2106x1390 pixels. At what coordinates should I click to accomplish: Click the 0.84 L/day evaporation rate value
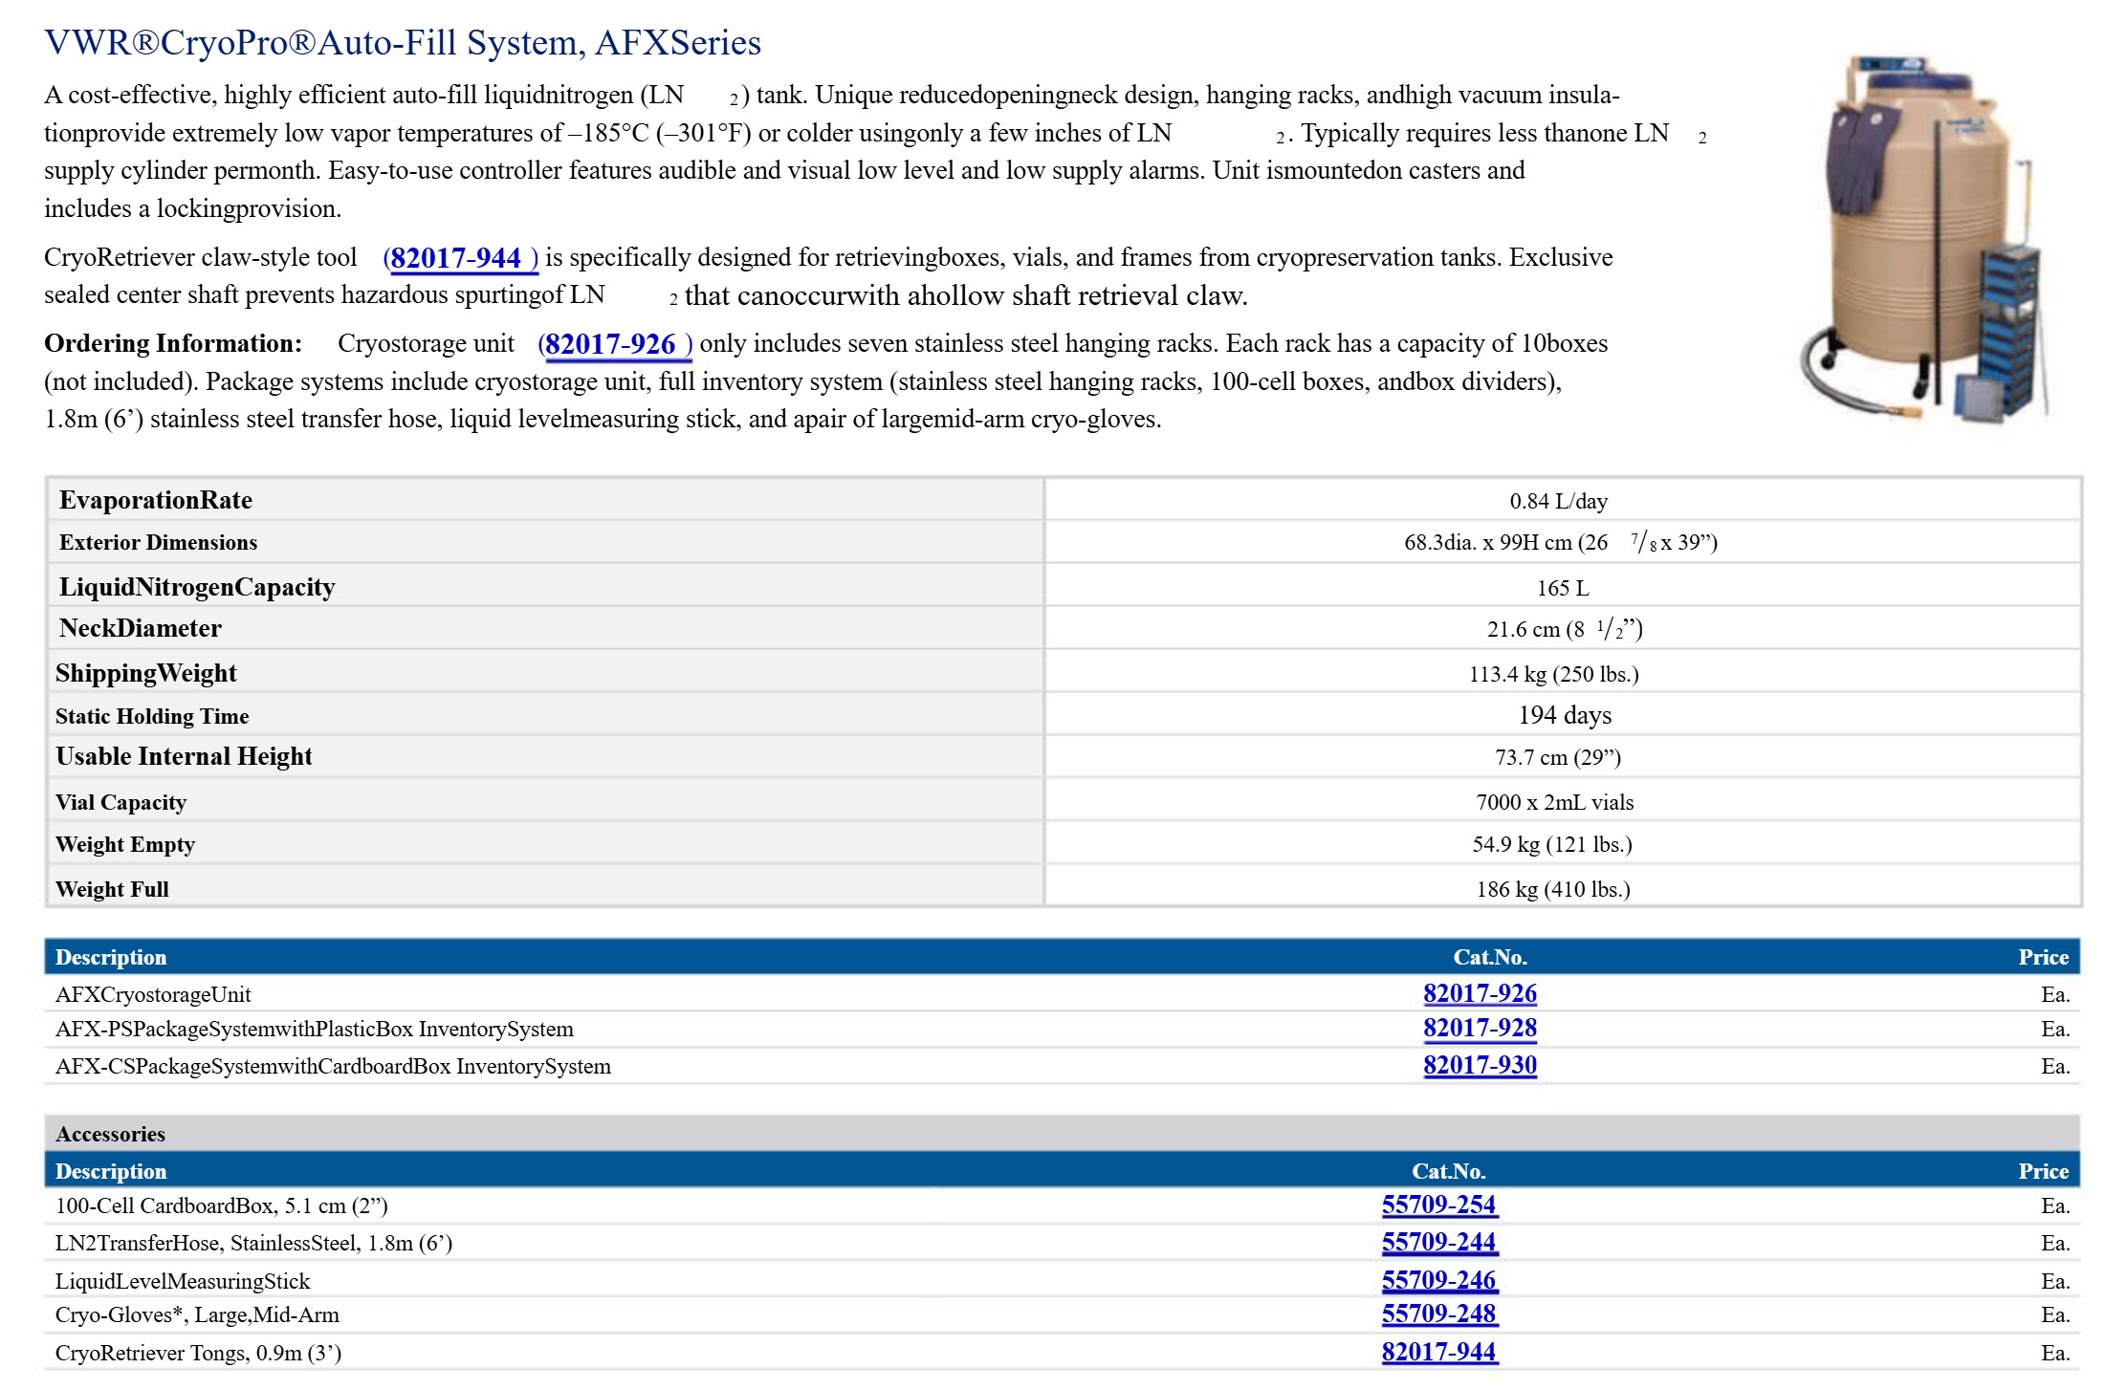[1558, 501]
